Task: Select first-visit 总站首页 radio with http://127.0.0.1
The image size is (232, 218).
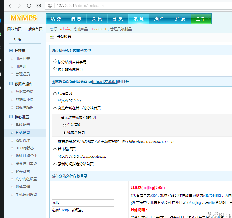Action: [x=55, y=94]
